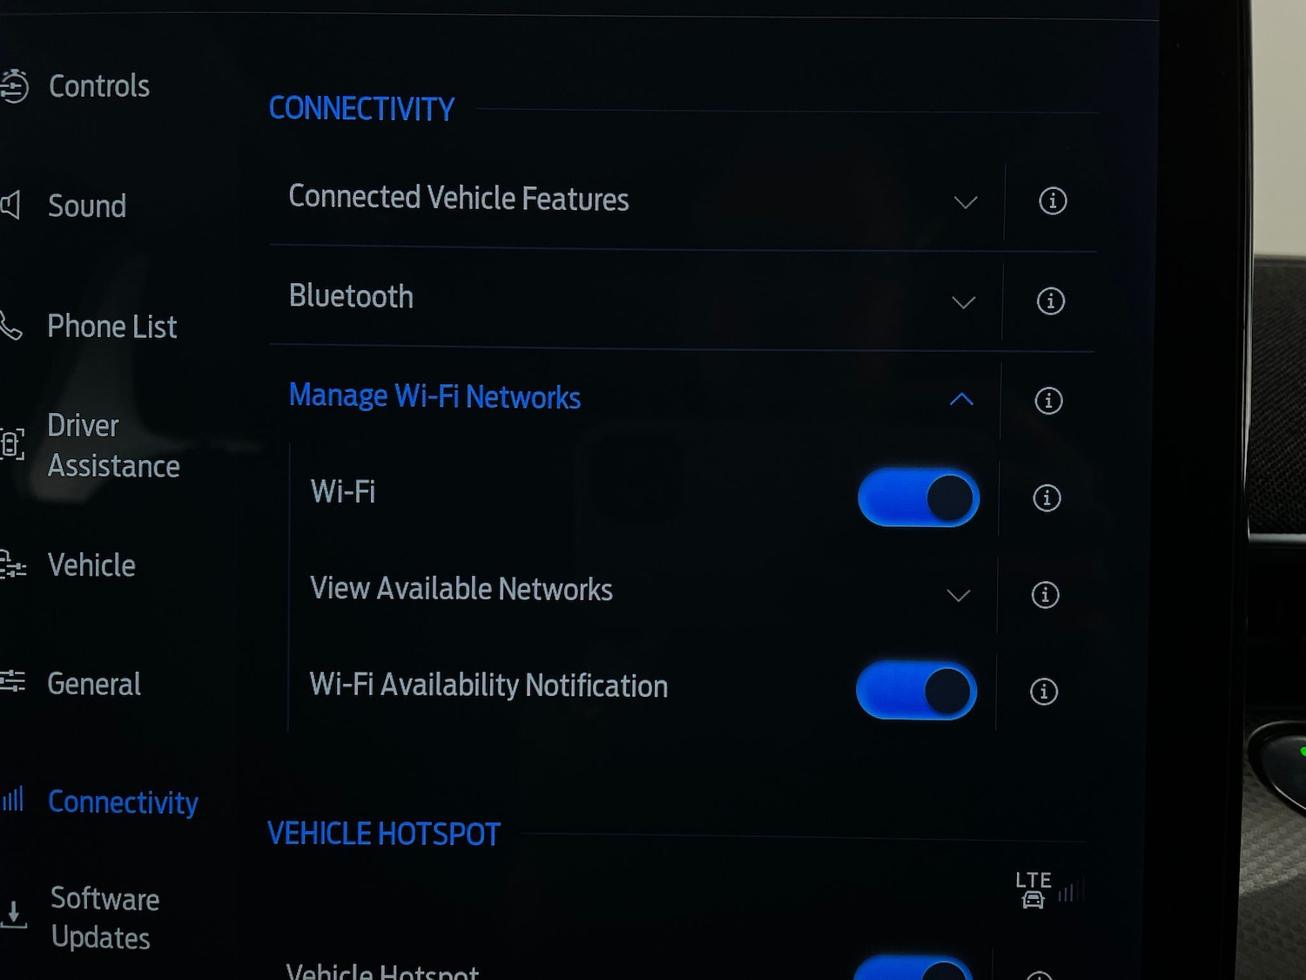View info for View Available Networks
The width and height of the screenshot is (1306, 980).
tap(1045, 595)
